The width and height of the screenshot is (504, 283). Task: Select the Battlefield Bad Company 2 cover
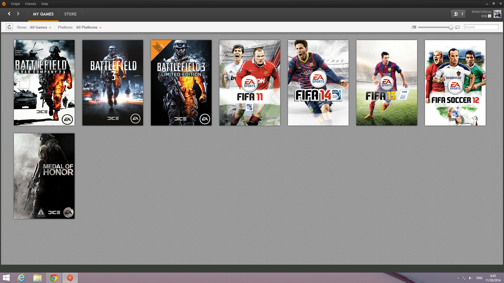(44, 83)
